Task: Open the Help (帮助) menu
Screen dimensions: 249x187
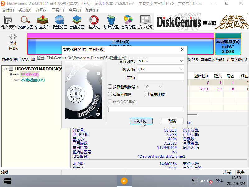Action: click(92, 10)
